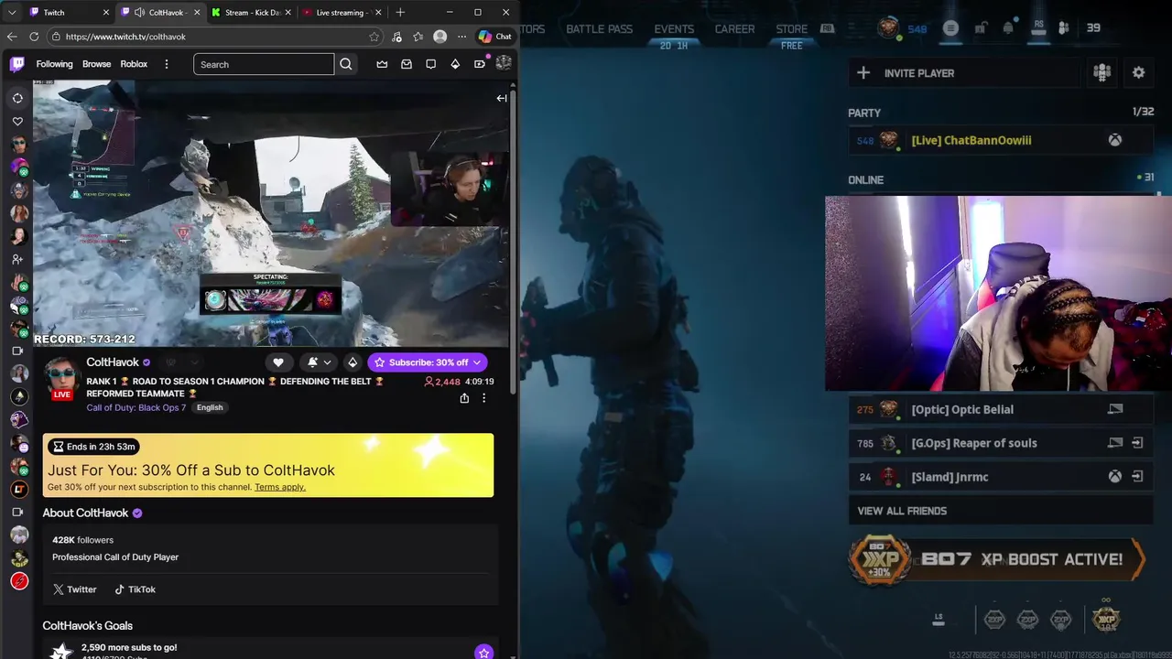Open the browser tab search chevron

(x=11, y=12)
